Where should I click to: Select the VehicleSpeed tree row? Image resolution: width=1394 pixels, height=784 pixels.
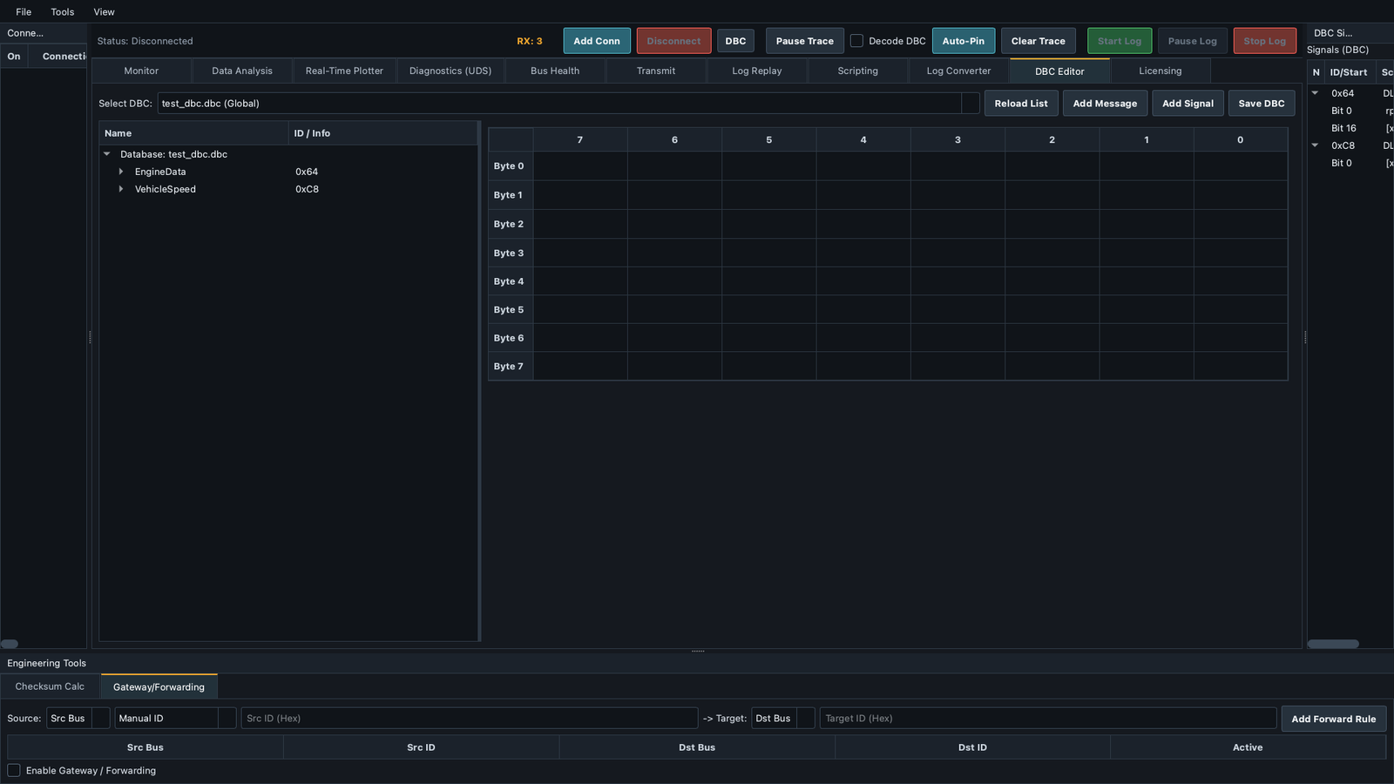pos(288,189)
